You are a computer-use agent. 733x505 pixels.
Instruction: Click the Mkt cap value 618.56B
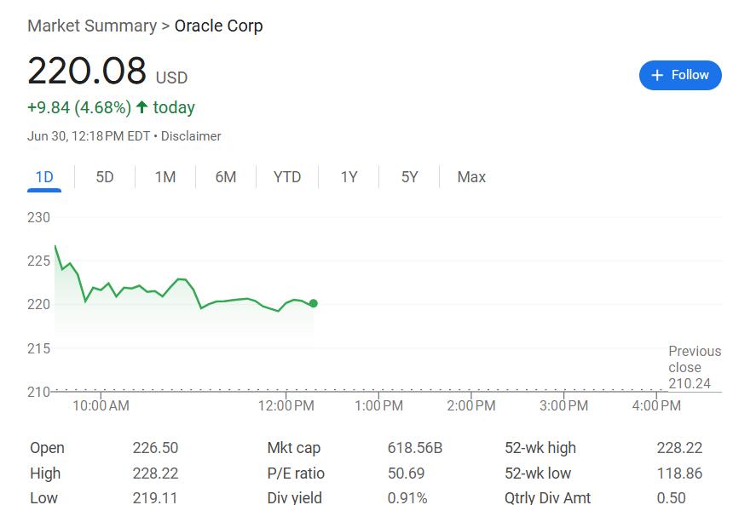pyautogui.click(x=414, y=448)
